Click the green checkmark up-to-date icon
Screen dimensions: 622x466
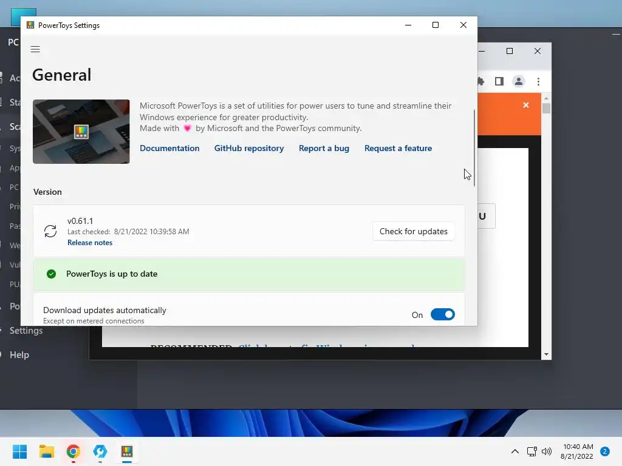51,274
